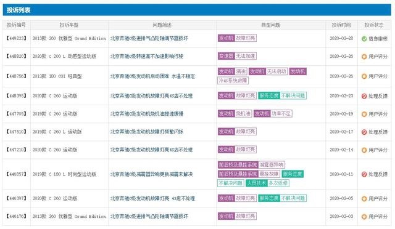This screenshot has width=395, height=229.
Task: Open 北京奔驰C级发动机烧机油提速缓慢 summary
Action: click(147, 114)
